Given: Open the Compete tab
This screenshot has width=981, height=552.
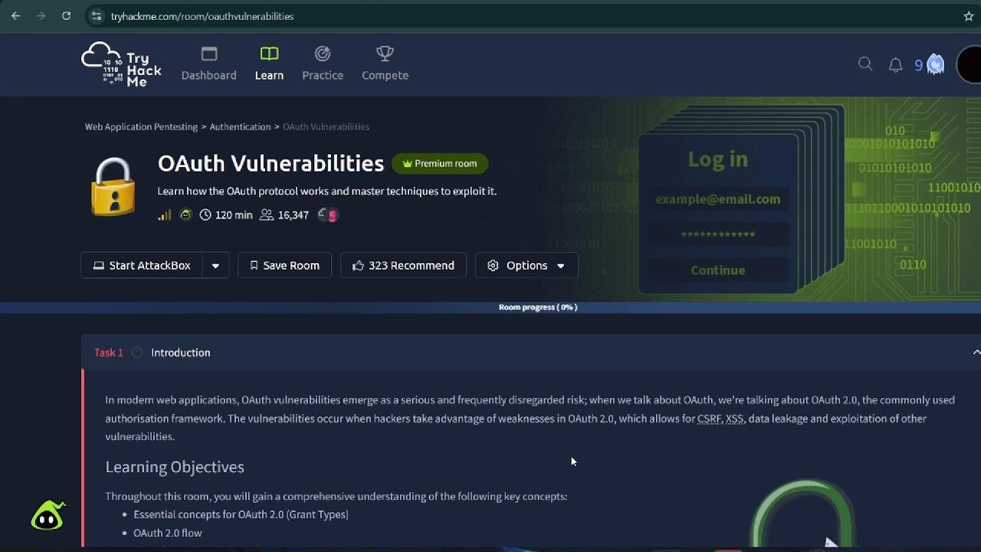Looking at the screenshot, I should 385,64.
